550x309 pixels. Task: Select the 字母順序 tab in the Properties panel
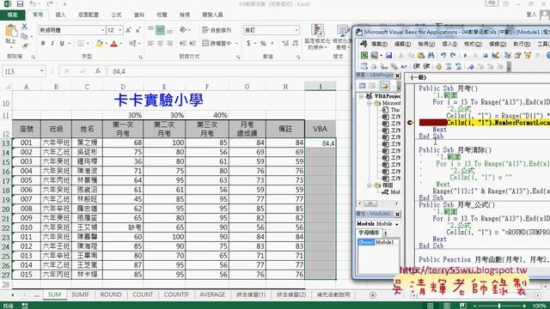pyautogui.click(x=369, y=233)
